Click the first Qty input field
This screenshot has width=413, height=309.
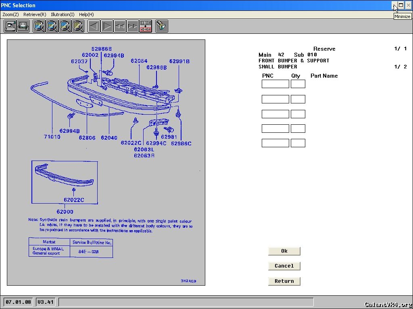point(298,84)
